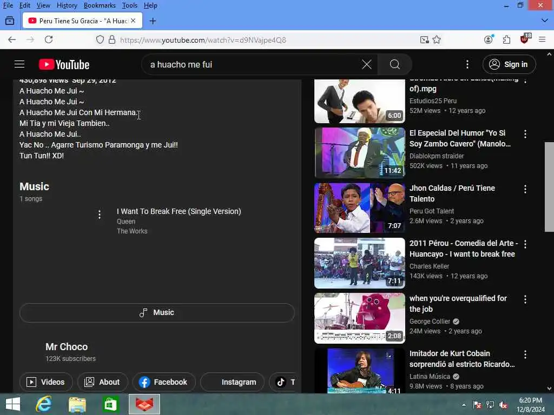Play the El Especial Del Humor thumbnail
Image resolution: width=554 pixels, height=415 pixels.
[x=360, y=153]
